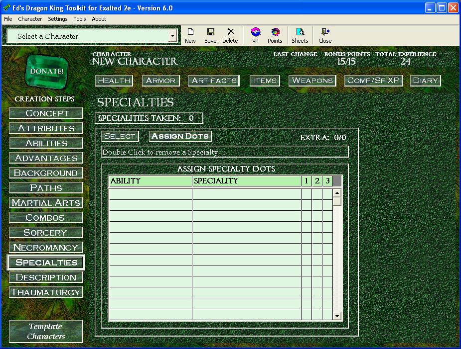Go to the Concept creation step
461x349 pixels.
pos(46,113)
